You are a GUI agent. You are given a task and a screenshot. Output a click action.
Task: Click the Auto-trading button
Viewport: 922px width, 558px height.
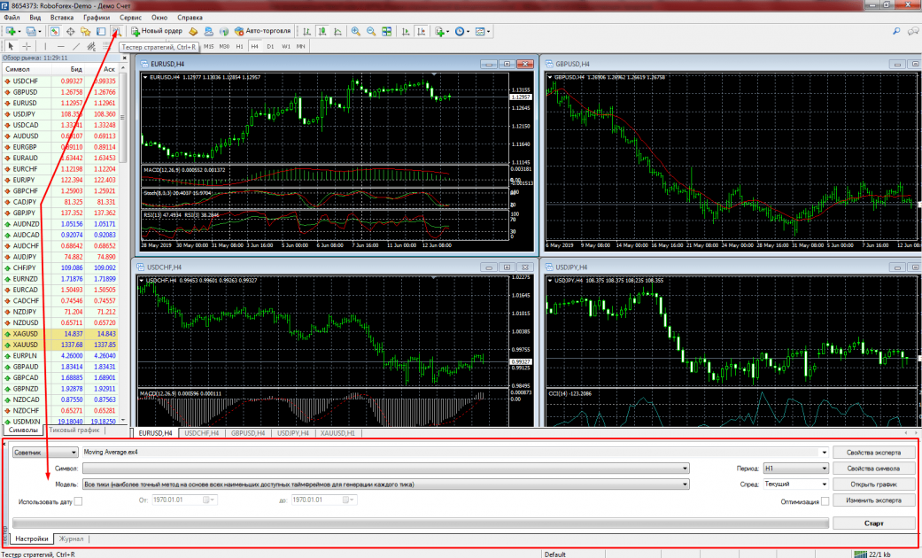(x=263, y=31)
